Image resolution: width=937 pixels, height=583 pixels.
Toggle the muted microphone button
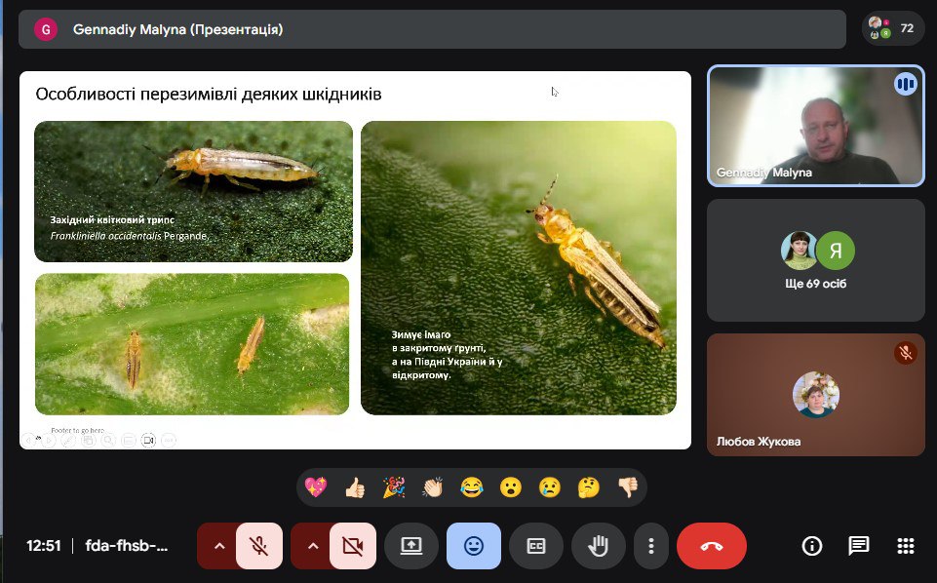(x=259, y=546)
